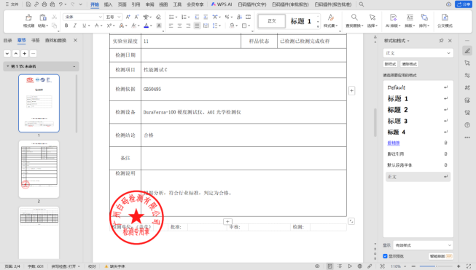Click the New Style button

(x=390, y=64)
